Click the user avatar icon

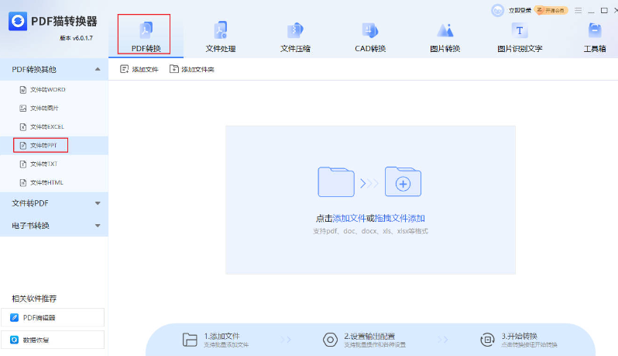point(497,10)
